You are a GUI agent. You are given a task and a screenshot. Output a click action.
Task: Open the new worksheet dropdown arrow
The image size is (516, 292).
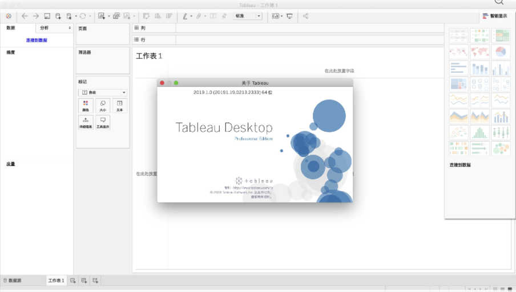coord(109,16)
